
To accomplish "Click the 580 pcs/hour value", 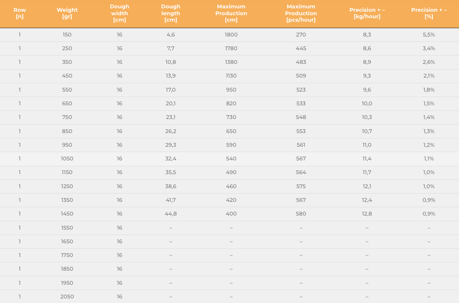I will 301,214.
